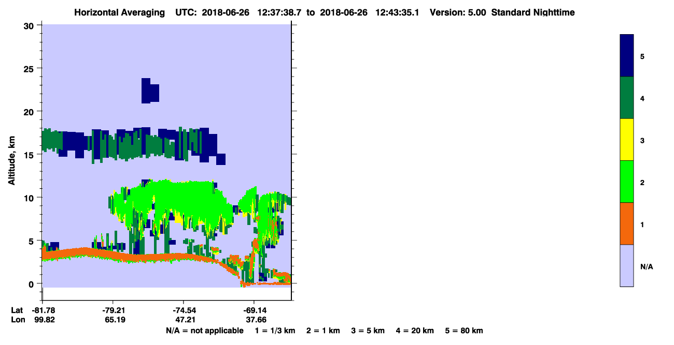Image resolution: width=674 pixels, height=345 pixels.
Task: Click the altitude tick label '20'
Action: click(29, 112)
